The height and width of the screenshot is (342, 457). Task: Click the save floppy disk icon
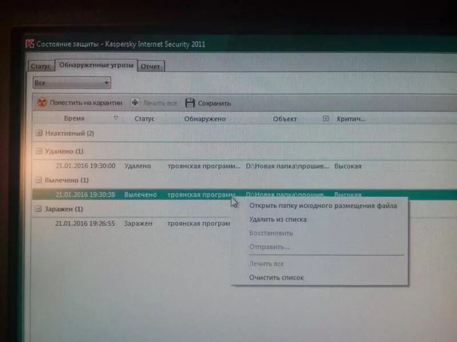190,103
